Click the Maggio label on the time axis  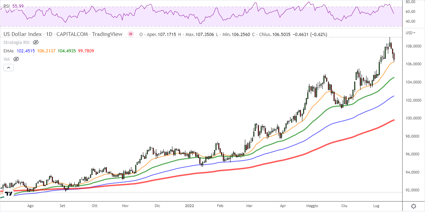coord(313,206)
